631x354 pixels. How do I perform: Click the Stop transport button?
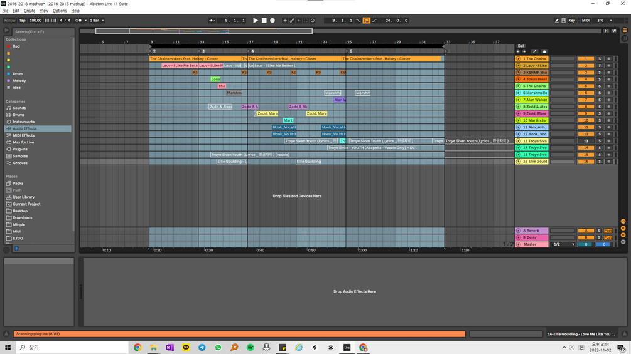coord(264,21)
